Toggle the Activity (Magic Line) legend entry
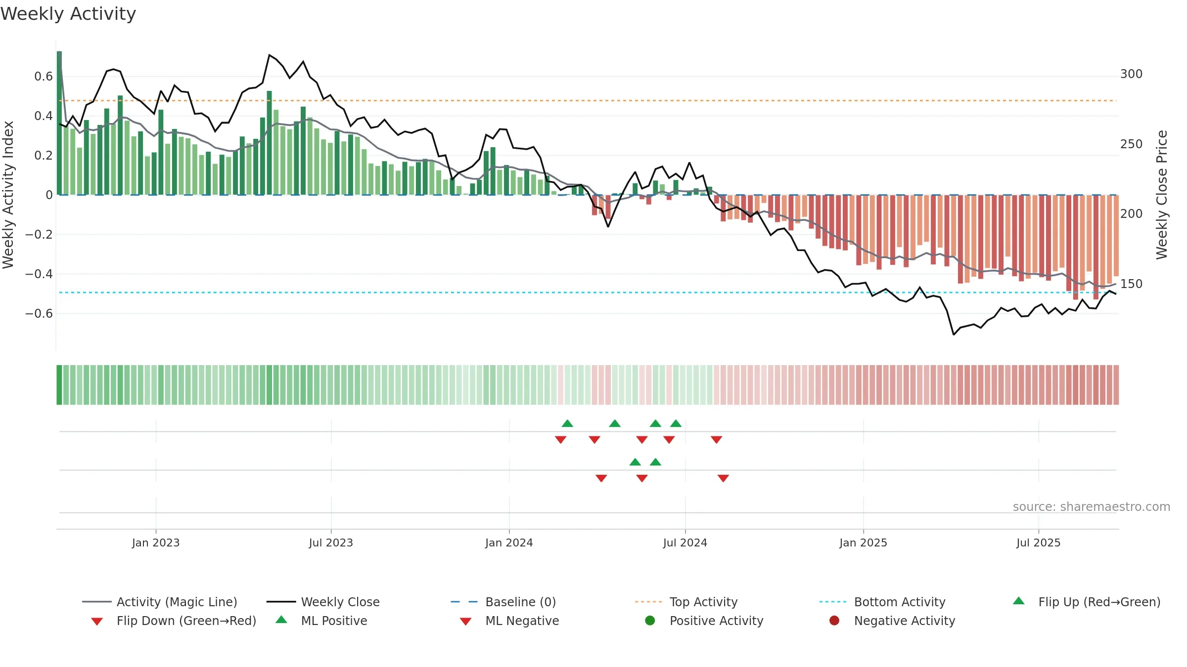Image resolution: width=1187 pixels, height=667 pixels. point(160,602)
